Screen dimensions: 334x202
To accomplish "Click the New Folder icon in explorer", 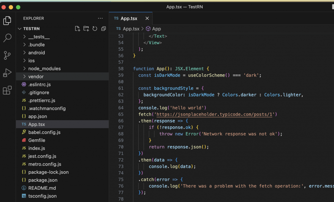I will point(86,29).
